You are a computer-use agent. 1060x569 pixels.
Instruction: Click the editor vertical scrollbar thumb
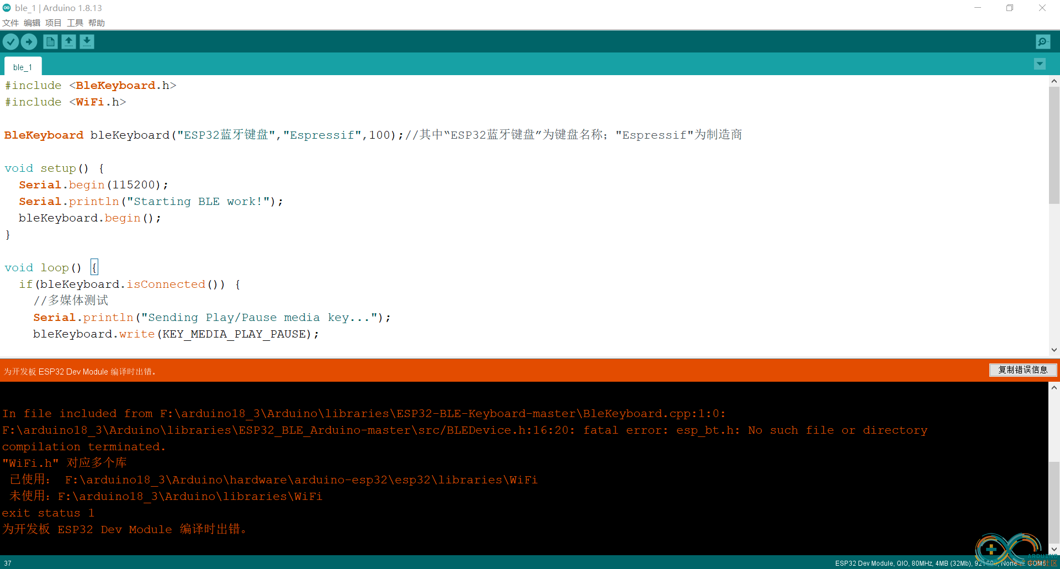pyautogui.click(x=1054, y=145)
